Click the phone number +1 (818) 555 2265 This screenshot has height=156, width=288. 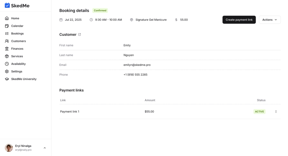tap(135, 75)
